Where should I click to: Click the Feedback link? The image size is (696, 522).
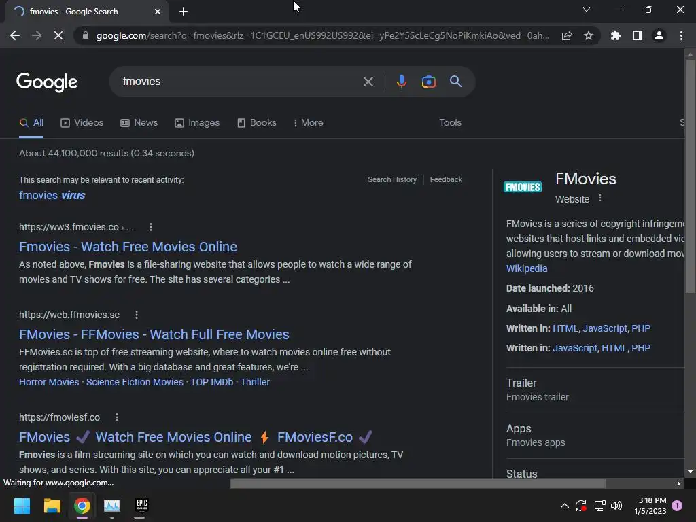pyautogui.click(x=446, y=179)
